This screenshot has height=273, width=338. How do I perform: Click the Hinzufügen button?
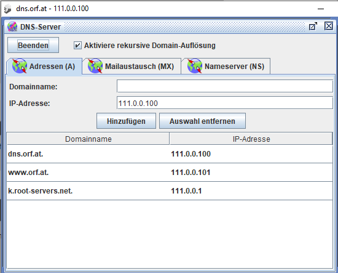coord(126,121)
